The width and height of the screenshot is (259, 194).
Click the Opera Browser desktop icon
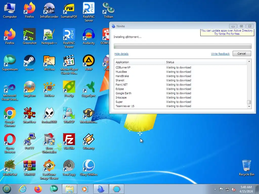point(10,143)
